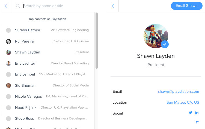Select contact Eric Lempel
The width and height of the screenshot is (205, 129).
point(47,74)
